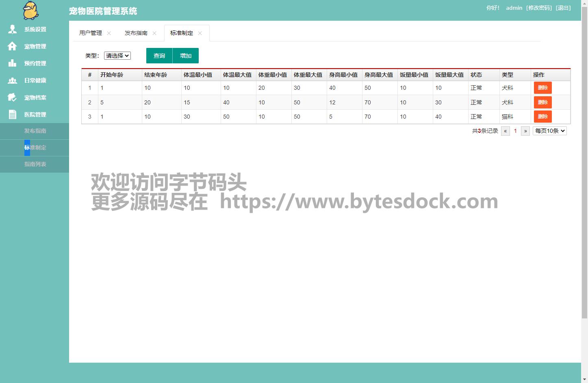This screenshot has height=383, width=588.
Task: Click the duck logo icon
Action: (30, 10)
